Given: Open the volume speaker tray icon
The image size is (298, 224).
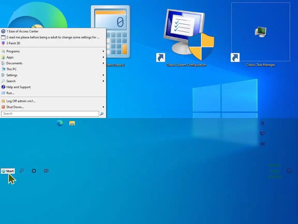Looking at the screenshot, I should click(x=262, y=144).
